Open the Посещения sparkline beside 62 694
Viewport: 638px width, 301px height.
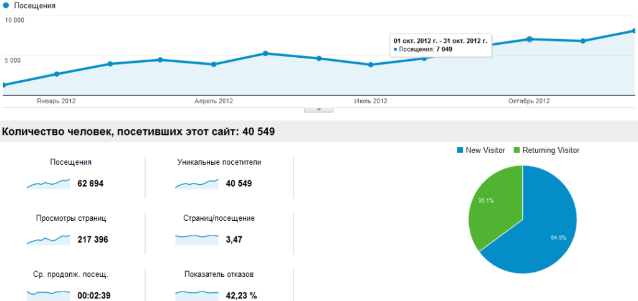[49, 183]
